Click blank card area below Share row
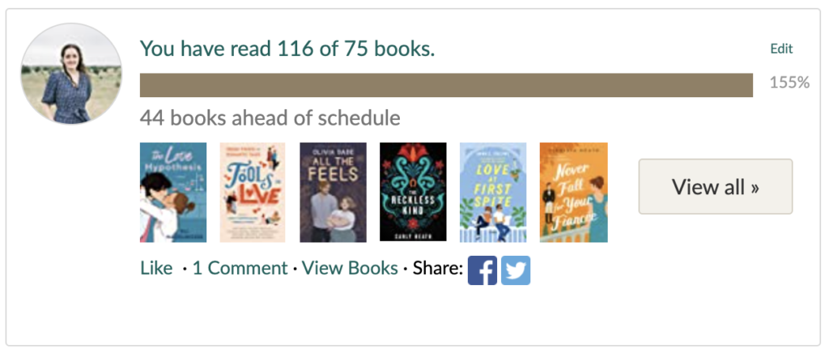 (405, 316)
